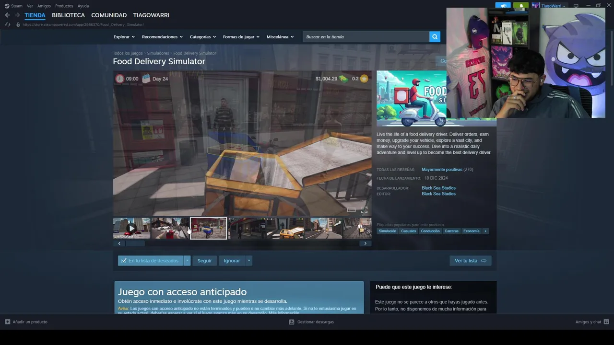Click the lock icon by the URL
The height and width of the screenshot is (345, 614).
tap(18, 24)
